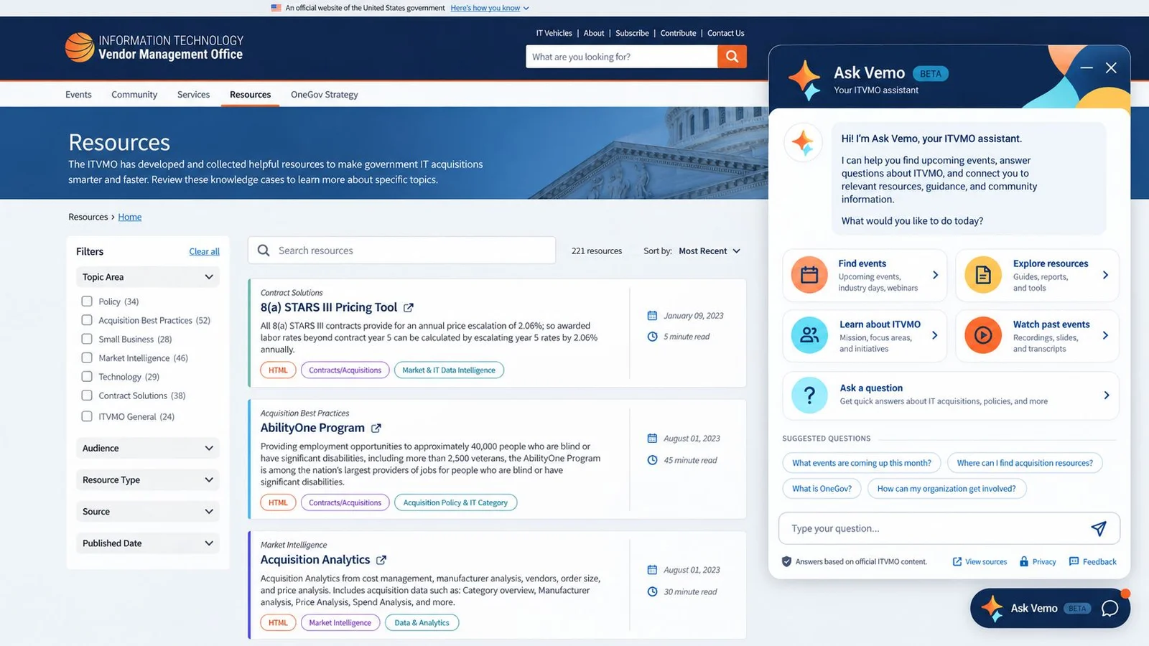Select the Resources nav tab
The image size is (1149, 646).
[x=250, y=95]
